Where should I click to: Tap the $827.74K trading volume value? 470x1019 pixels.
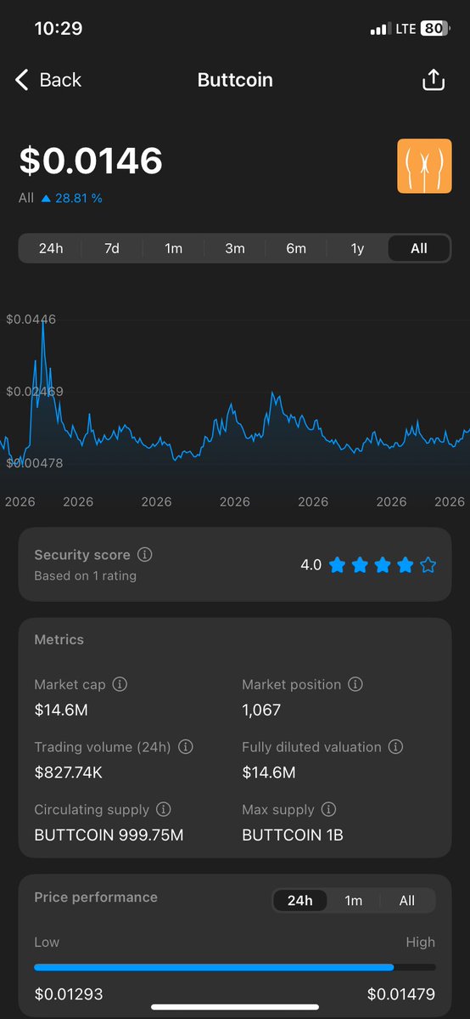click(x=68, y=773)
